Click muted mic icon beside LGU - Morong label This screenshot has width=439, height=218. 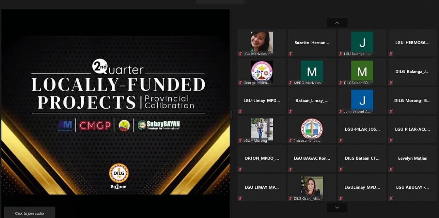coord(240,140)
